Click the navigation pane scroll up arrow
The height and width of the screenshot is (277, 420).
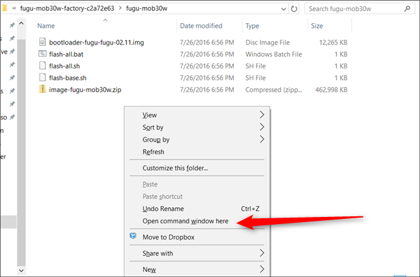(21, 23)
